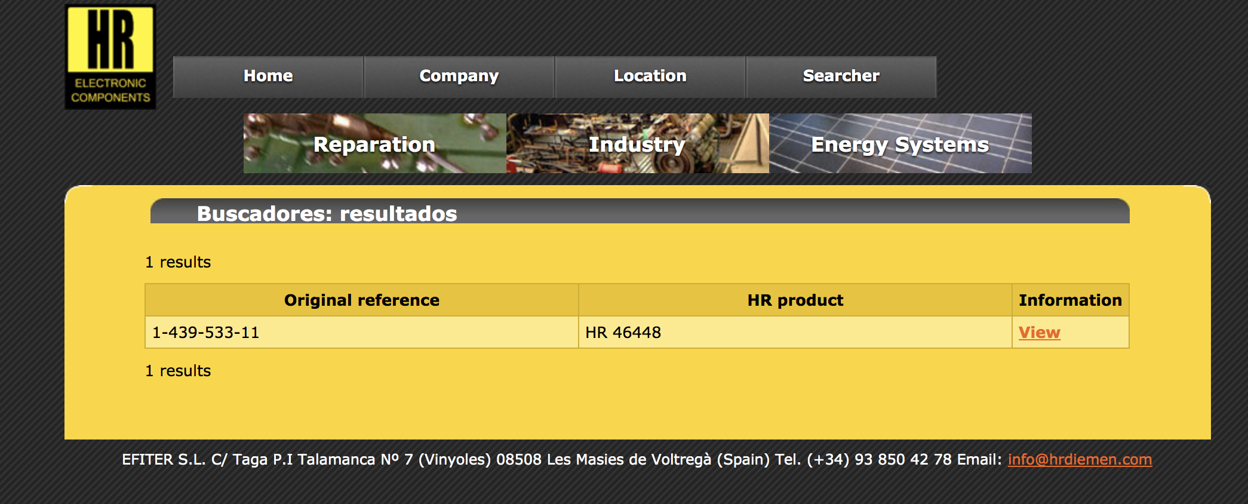Select the product cell HR 46448

pyautogui.click(x=623, y=333)
